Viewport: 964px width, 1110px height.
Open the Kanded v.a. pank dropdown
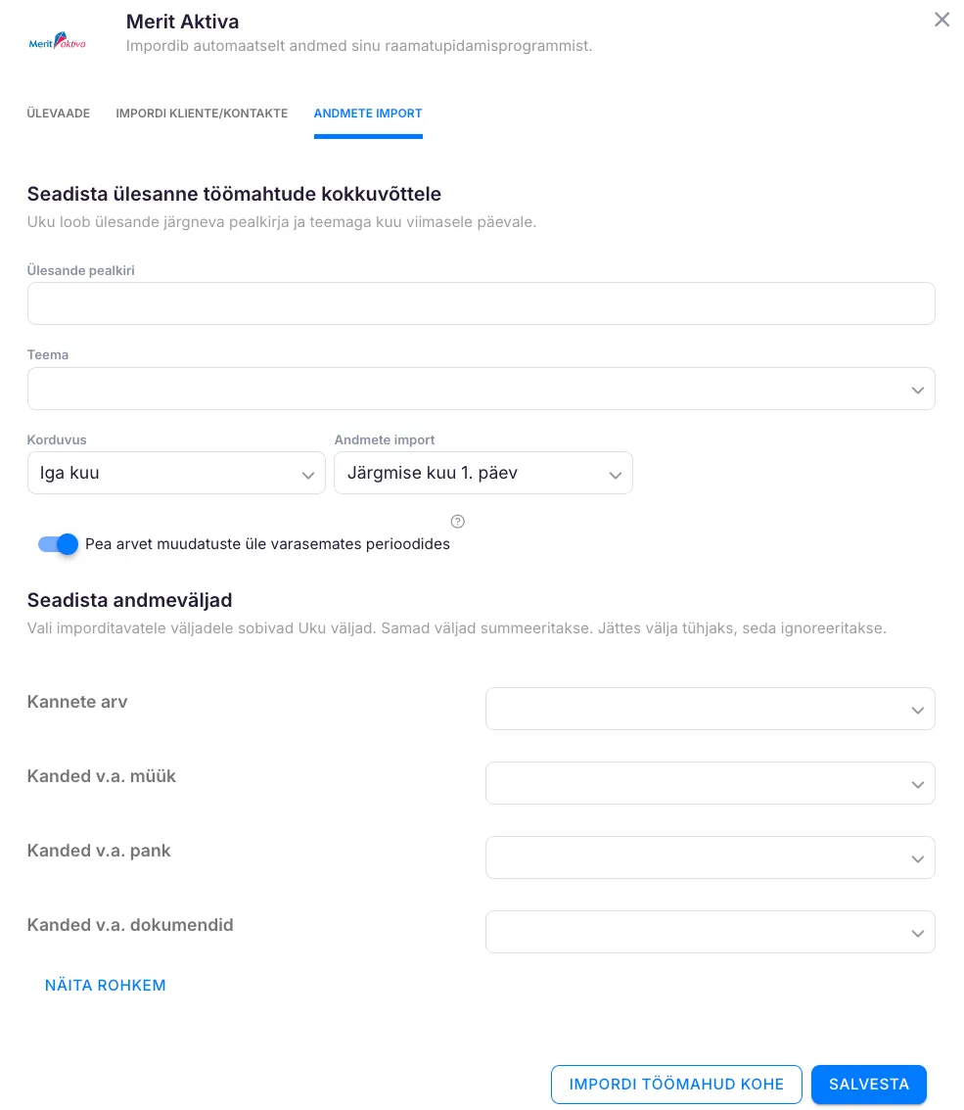pos(710,857)
